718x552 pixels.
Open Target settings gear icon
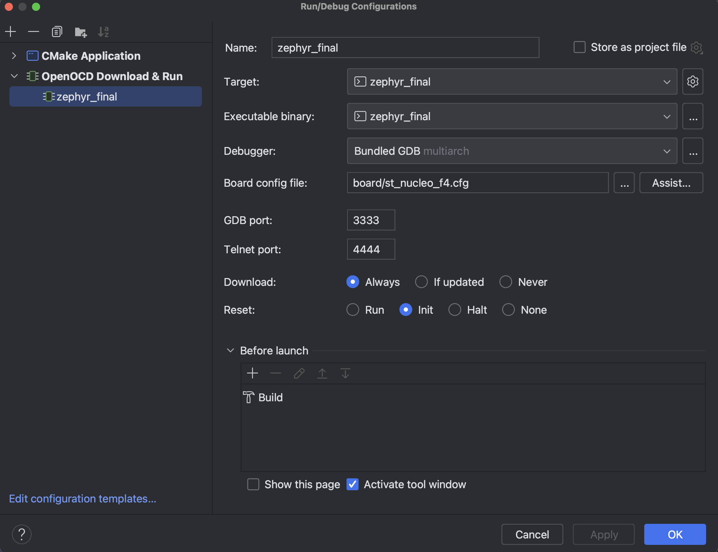tap(693, 81)
